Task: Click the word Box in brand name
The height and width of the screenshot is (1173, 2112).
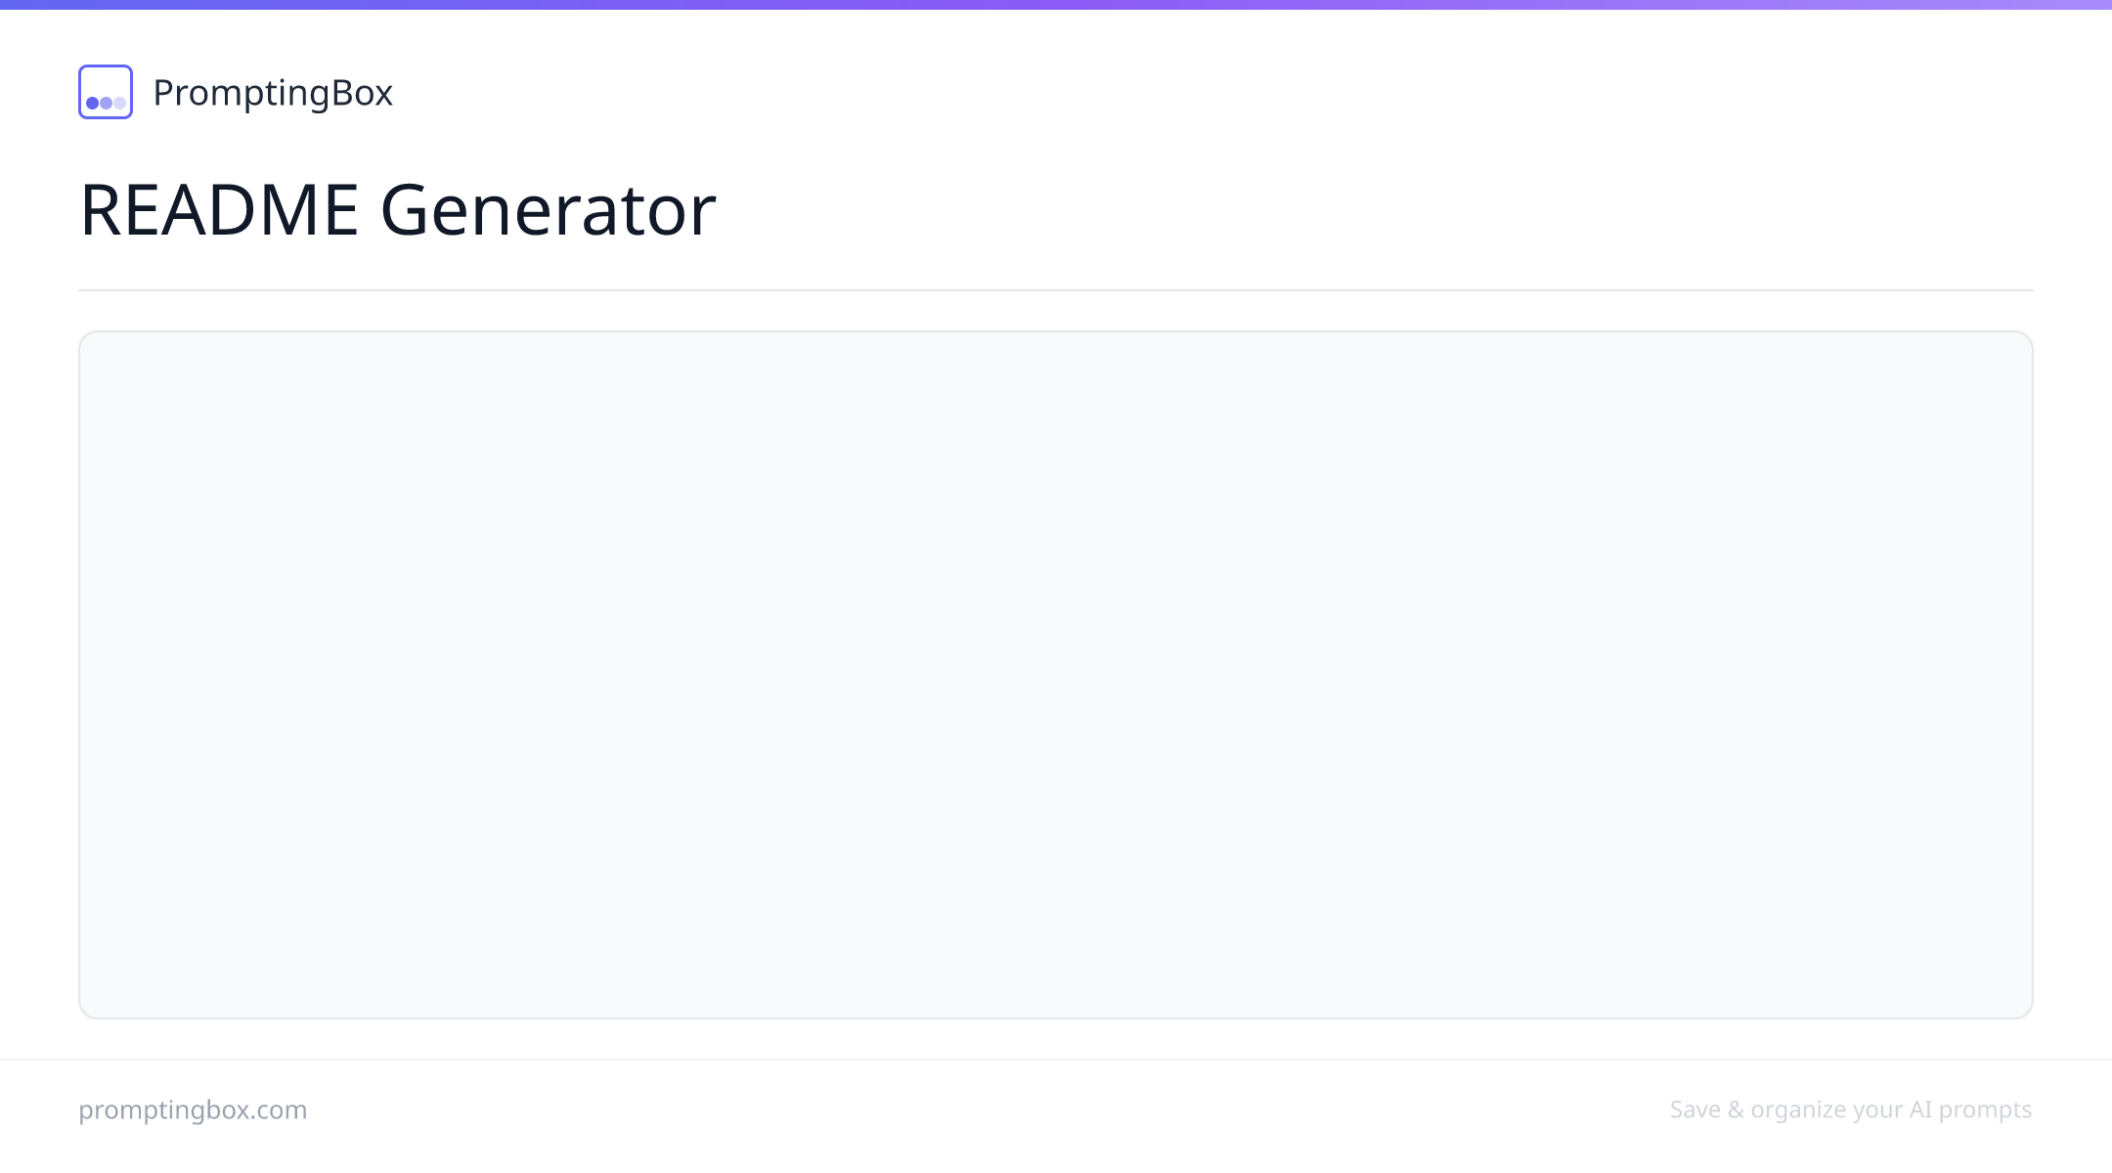Action: pyautogui.click(x=363, y=93)
